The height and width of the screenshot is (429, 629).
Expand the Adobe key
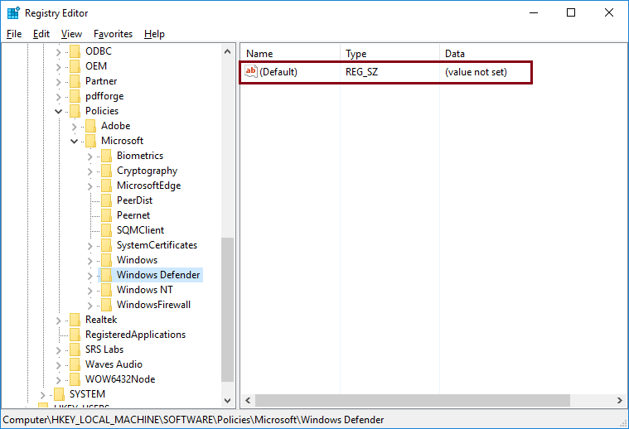(x=75, y=127)
